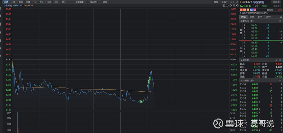Click the blue 融 tag icon
The height and width of the screenshot is (133, 283).
[251, 10]
